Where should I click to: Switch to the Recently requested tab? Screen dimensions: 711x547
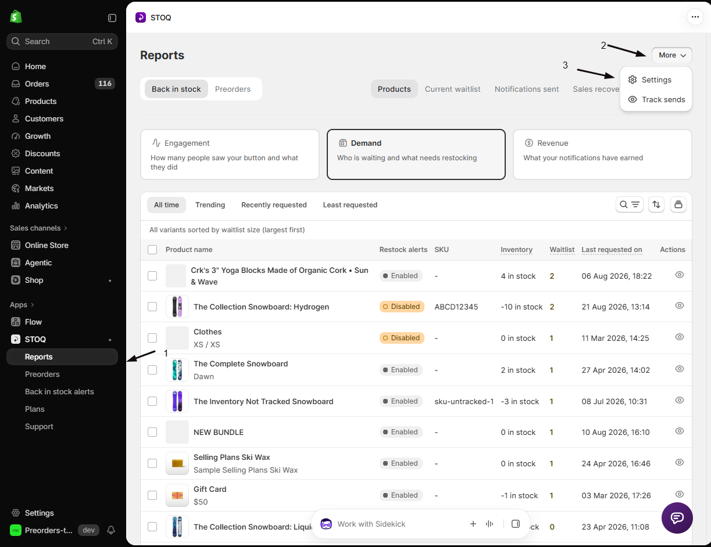(x=274, y=205)
